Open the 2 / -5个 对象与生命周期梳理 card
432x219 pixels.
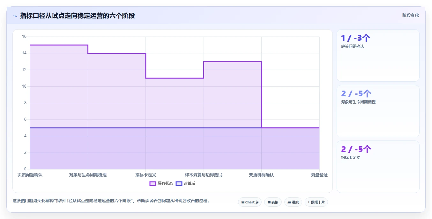[x=378, y=111]
